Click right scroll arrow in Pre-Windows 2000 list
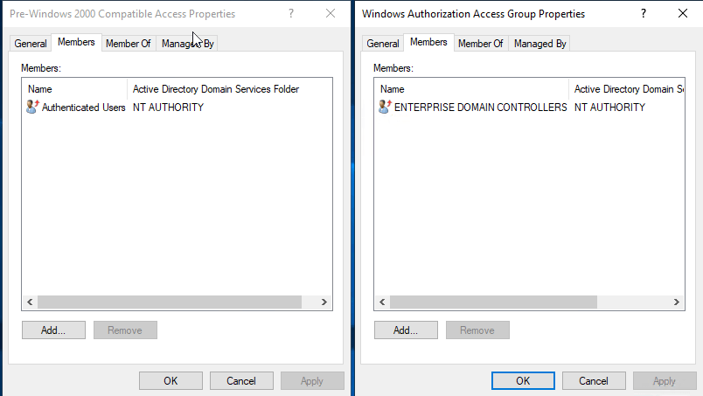703x396 pixels. (x=324, y=302)
